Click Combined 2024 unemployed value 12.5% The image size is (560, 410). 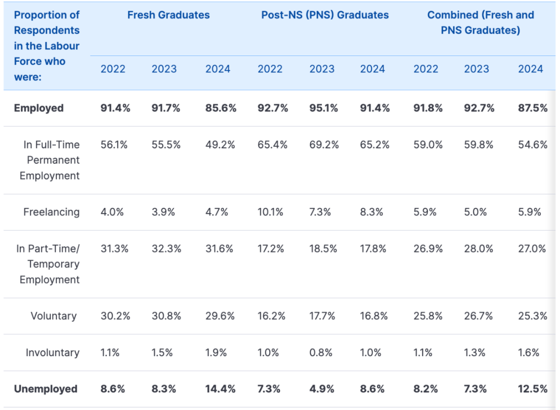[x=533, y=389]
